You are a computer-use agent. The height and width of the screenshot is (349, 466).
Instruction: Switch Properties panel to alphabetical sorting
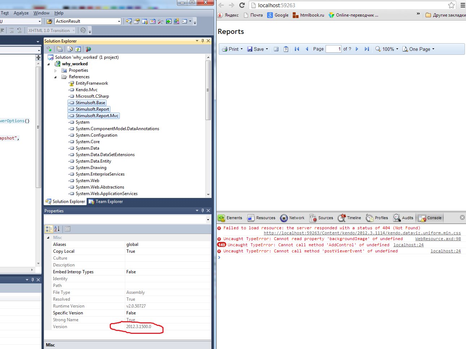pos(57,229)
